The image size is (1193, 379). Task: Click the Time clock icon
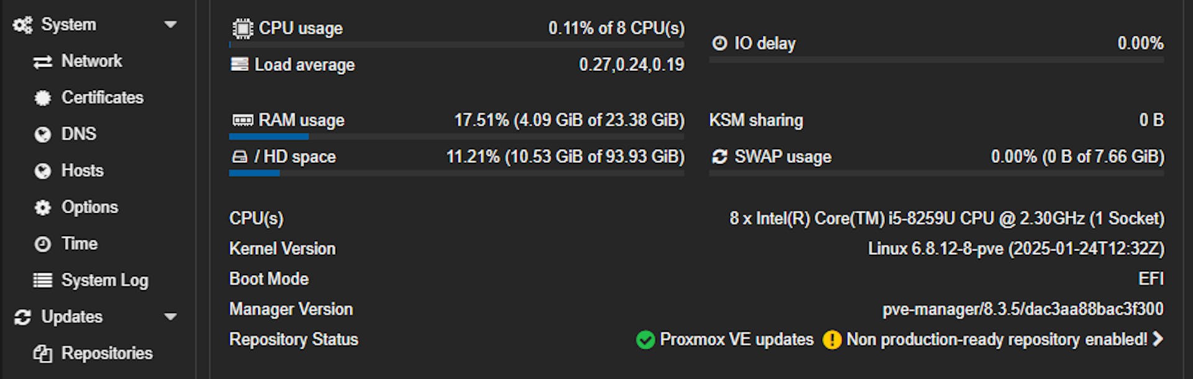click(42, 244)
